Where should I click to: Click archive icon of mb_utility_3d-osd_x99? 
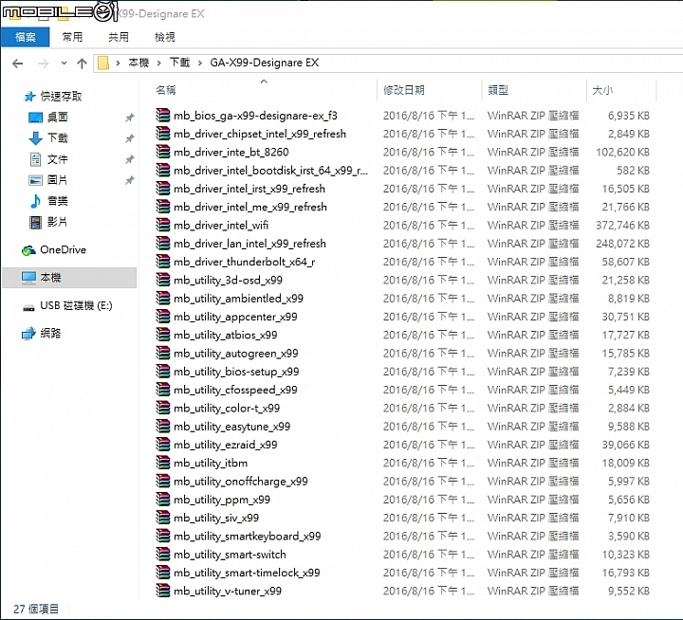pos(163,280)
